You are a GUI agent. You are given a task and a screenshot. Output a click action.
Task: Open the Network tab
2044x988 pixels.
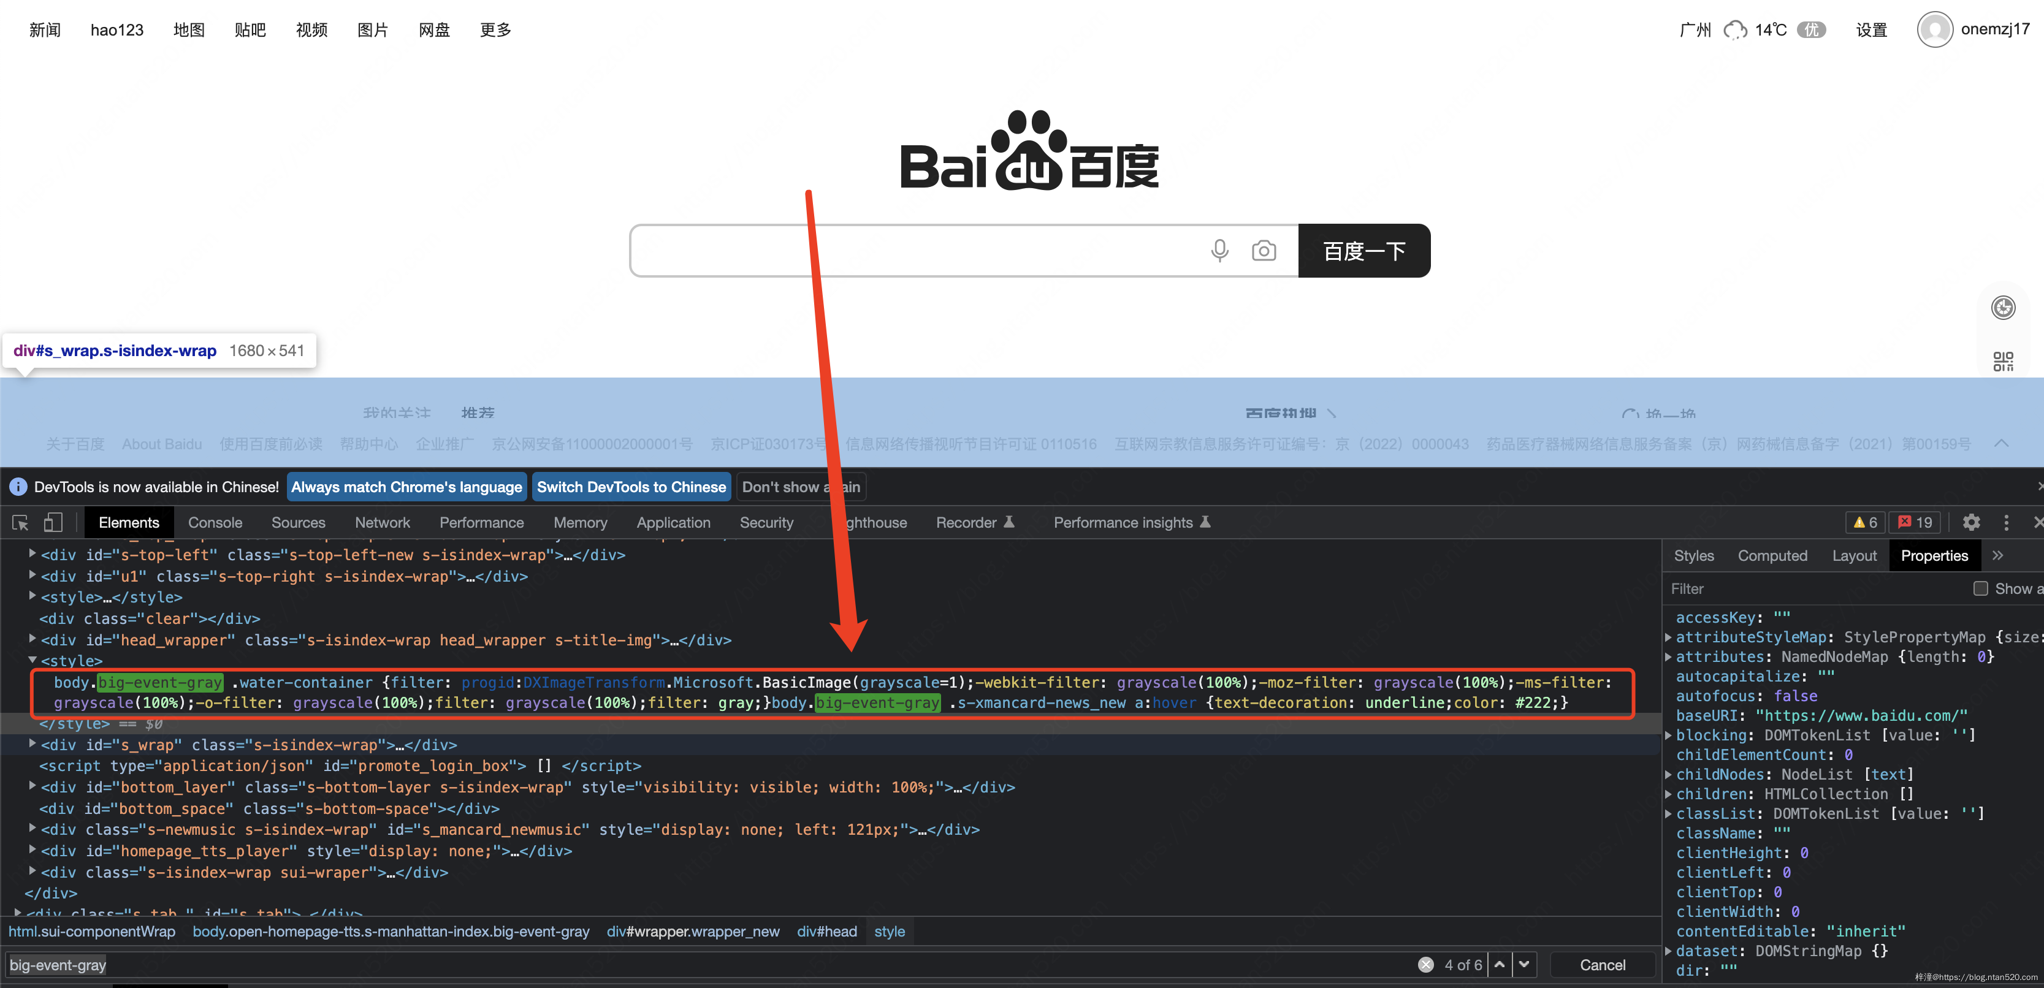pos(383,523)
